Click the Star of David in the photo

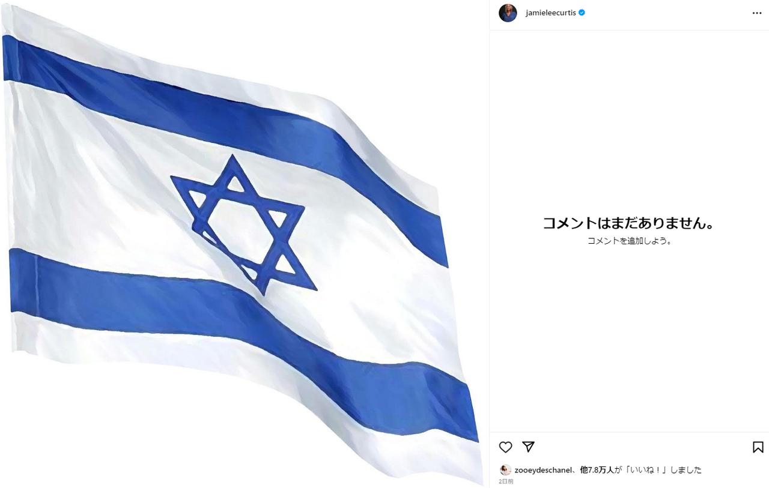[243, 224]
